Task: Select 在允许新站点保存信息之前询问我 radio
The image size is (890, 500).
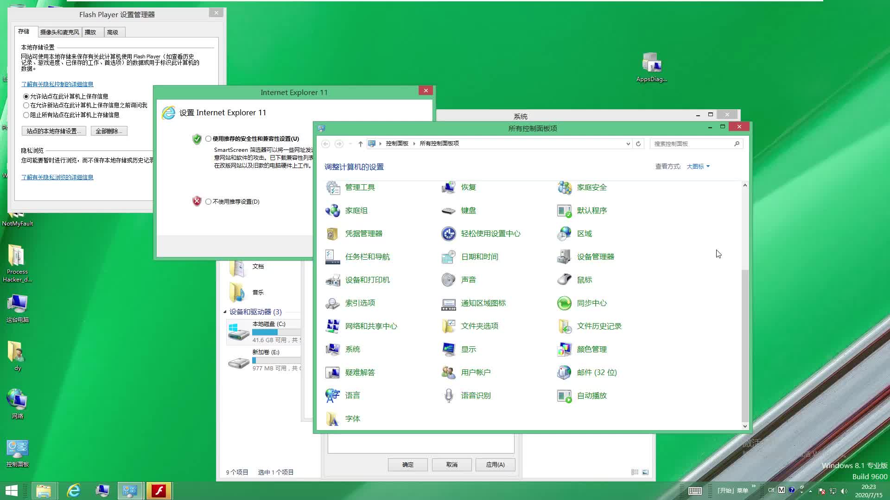Action: [x=26, y=106]
